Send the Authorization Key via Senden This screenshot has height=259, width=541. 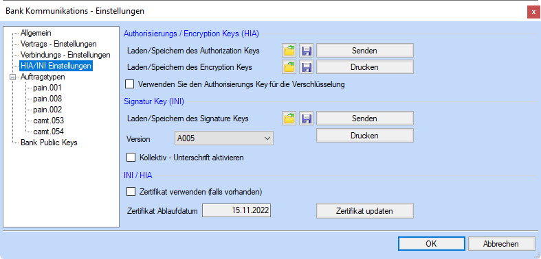[x=365, y=51]
